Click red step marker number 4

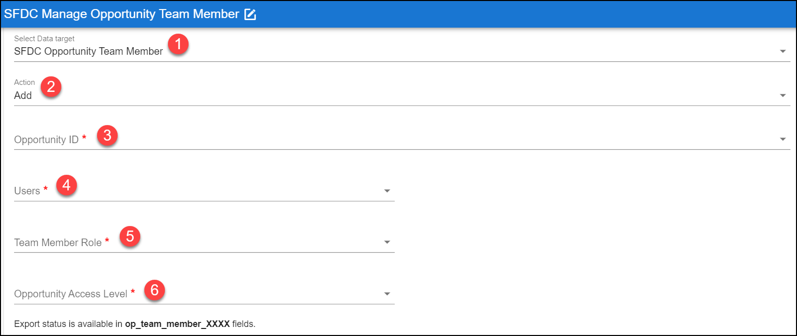66,186
